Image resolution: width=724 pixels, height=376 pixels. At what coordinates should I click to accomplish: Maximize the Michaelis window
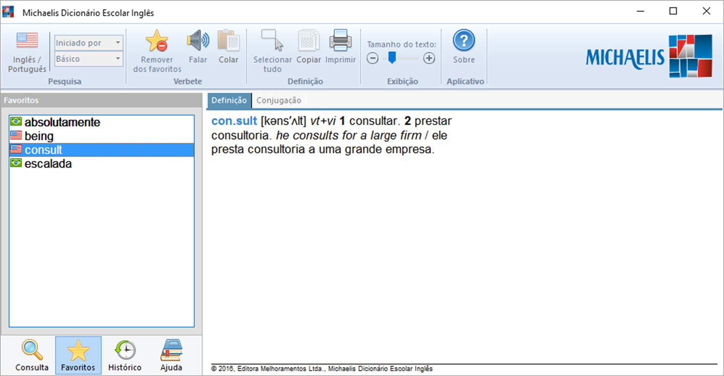coord(673,12)
